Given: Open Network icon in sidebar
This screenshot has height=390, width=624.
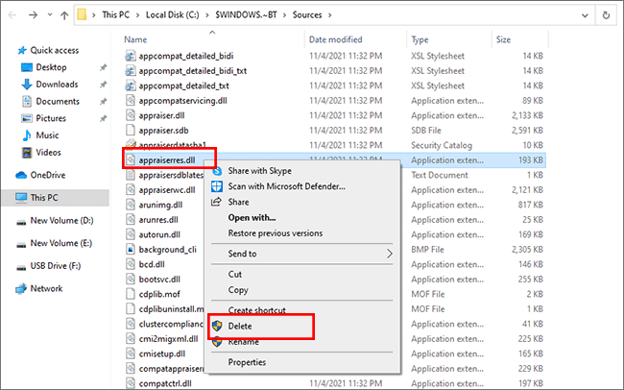Looking at the screenshot, I should tap(21, 289).
